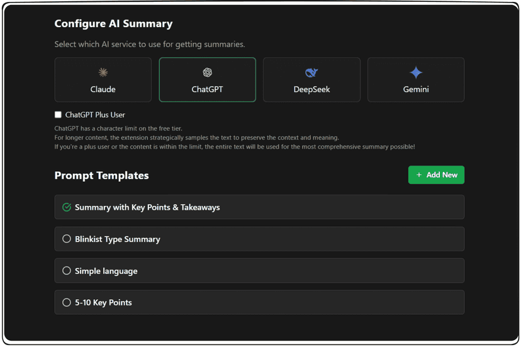Select the Simple language radio circle

click(x=67, y=271)
